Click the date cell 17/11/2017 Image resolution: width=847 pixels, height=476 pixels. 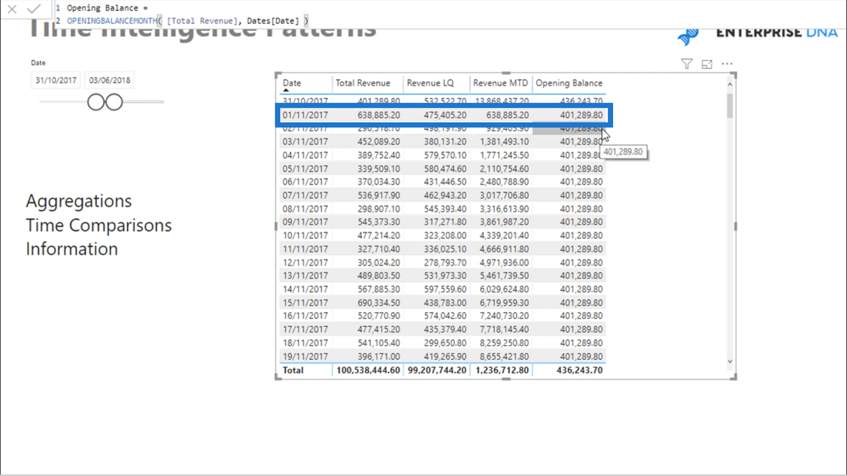305,329
